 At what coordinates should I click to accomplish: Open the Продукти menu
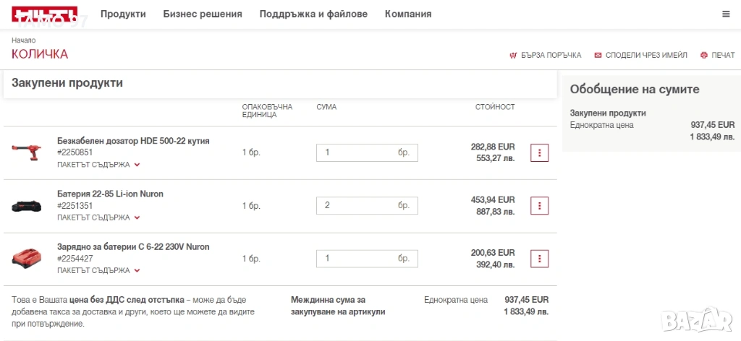click(x=123, y=14)
